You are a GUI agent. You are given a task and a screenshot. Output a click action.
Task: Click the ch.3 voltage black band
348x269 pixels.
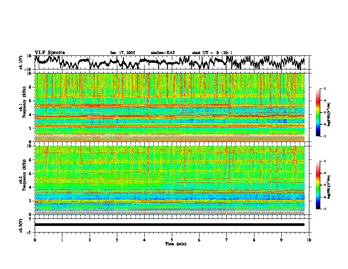pyautogui.click(x=169, y=225)
